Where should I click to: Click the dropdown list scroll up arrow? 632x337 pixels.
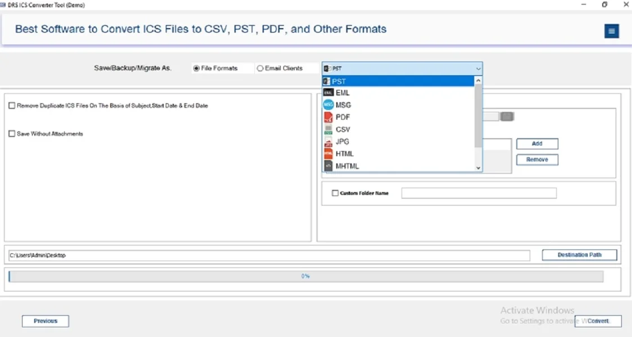pyautogui.click(x=478, y=80)
